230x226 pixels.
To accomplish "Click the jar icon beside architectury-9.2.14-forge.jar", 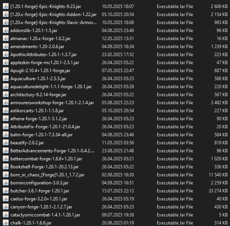I will (x=6, y=95).
